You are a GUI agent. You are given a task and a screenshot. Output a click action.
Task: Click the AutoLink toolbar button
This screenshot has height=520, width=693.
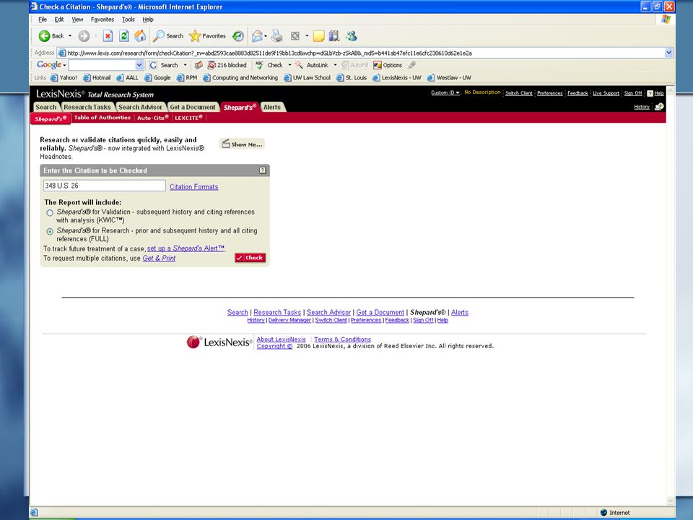coord(312,65)
